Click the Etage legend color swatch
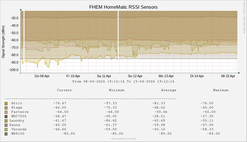Screen dimensions: 247x142 pos(6,108)
